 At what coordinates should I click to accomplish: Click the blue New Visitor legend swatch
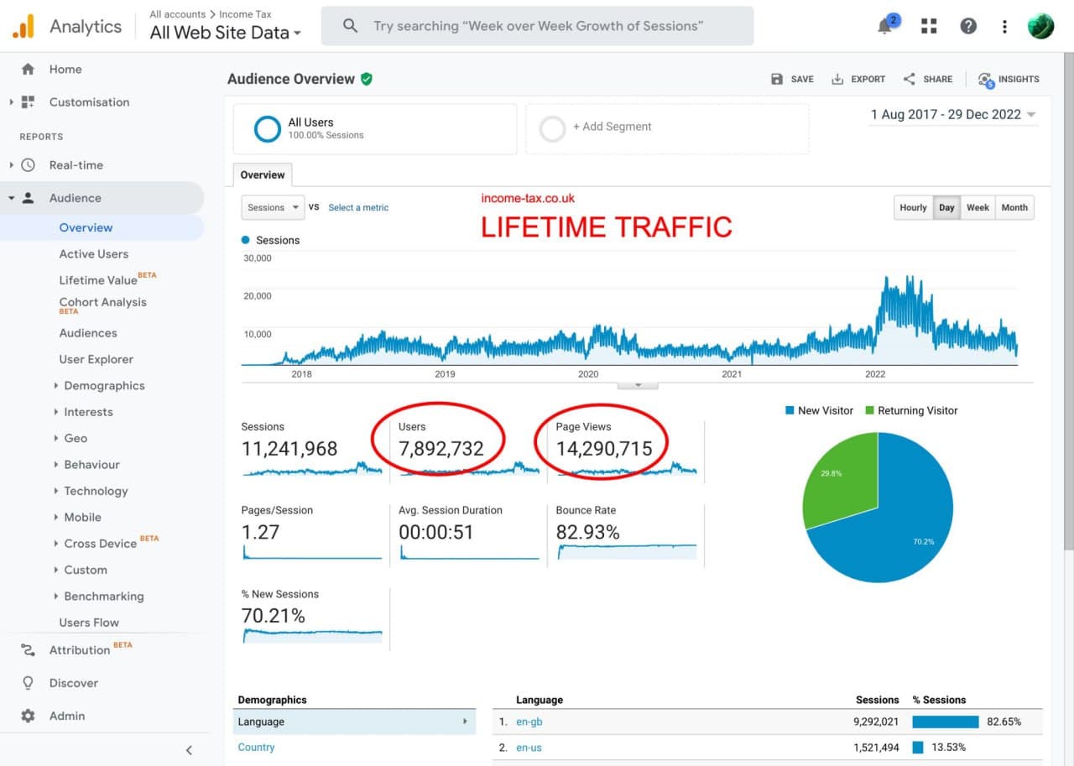[790, 410]
